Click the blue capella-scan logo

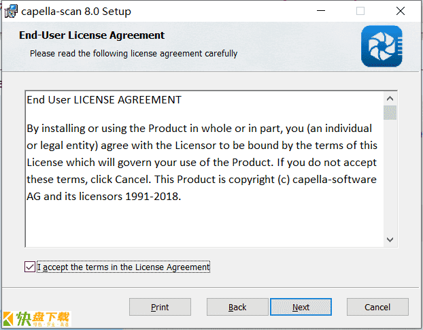click(382, 46)
